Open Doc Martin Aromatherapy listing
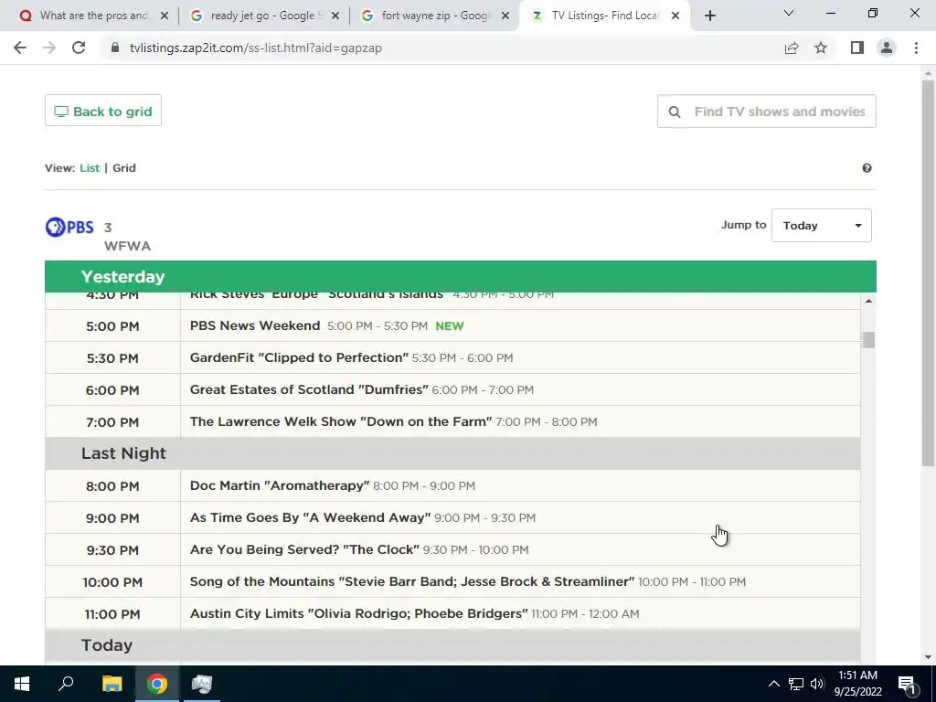The image size is (936, 702). 280,486
